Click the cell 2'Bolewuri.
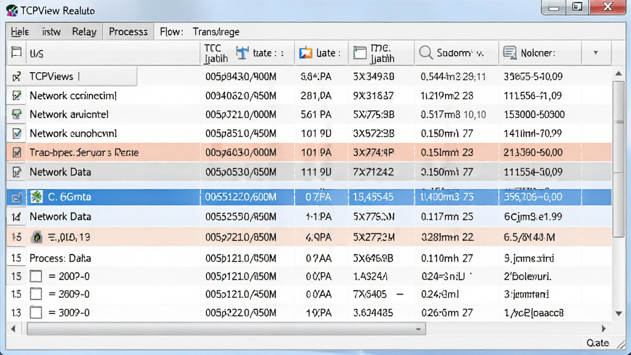 (x=527, y=277)
